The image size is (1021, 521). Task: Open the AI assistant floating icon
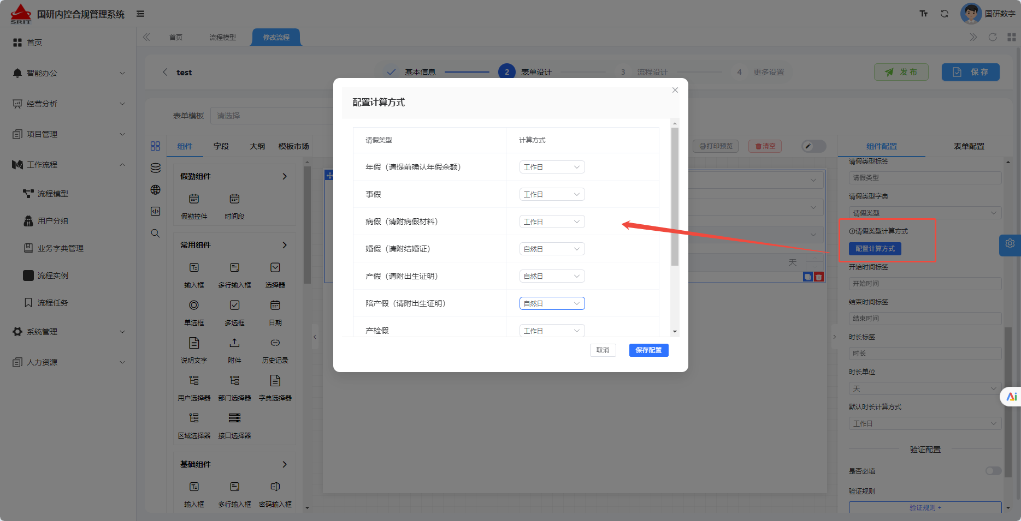[1011, 397]
